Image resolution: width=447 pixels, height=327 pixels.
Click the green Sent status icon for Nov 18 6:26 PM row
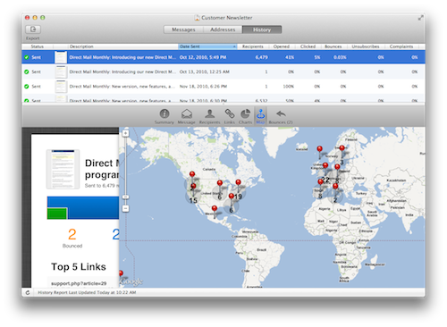27,87
